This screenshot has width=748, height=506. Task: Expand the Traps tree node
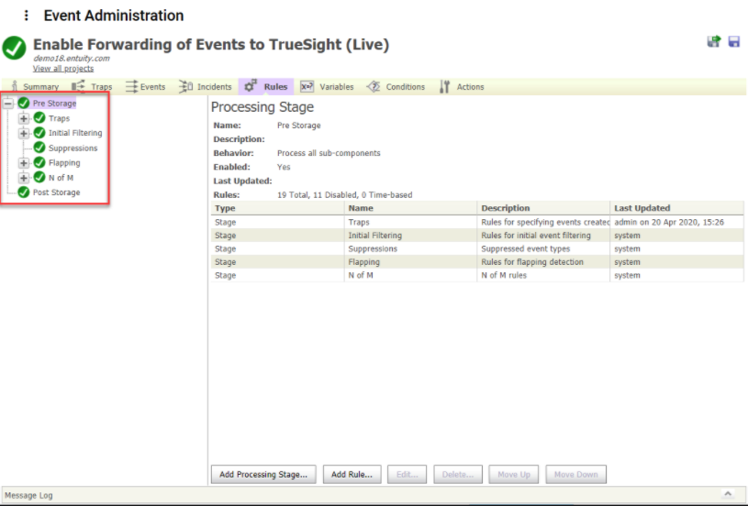(x=24, y=118)
